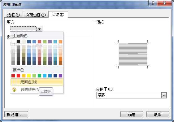This screenshot has width=174, height=122.
Task: Pick the darkest olive green shade swatch
Action: pos(45,63)
